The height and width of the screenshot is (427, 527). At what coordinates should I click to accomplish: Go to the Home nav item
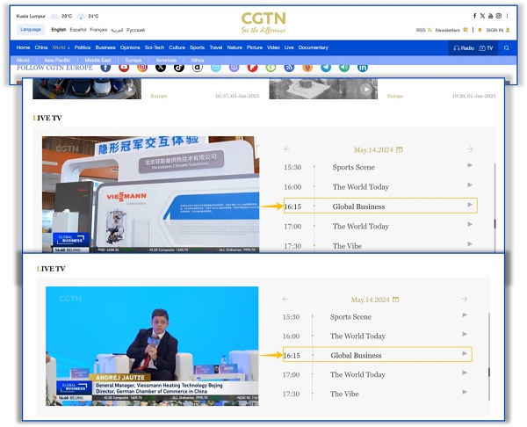23,47
